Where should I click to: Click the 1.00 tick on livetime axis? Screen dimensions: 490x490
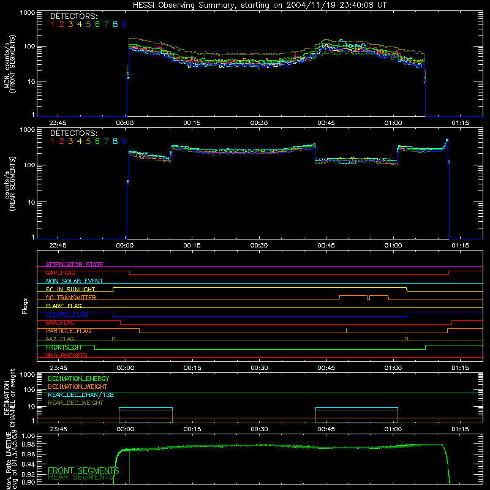tap(29, 435)
